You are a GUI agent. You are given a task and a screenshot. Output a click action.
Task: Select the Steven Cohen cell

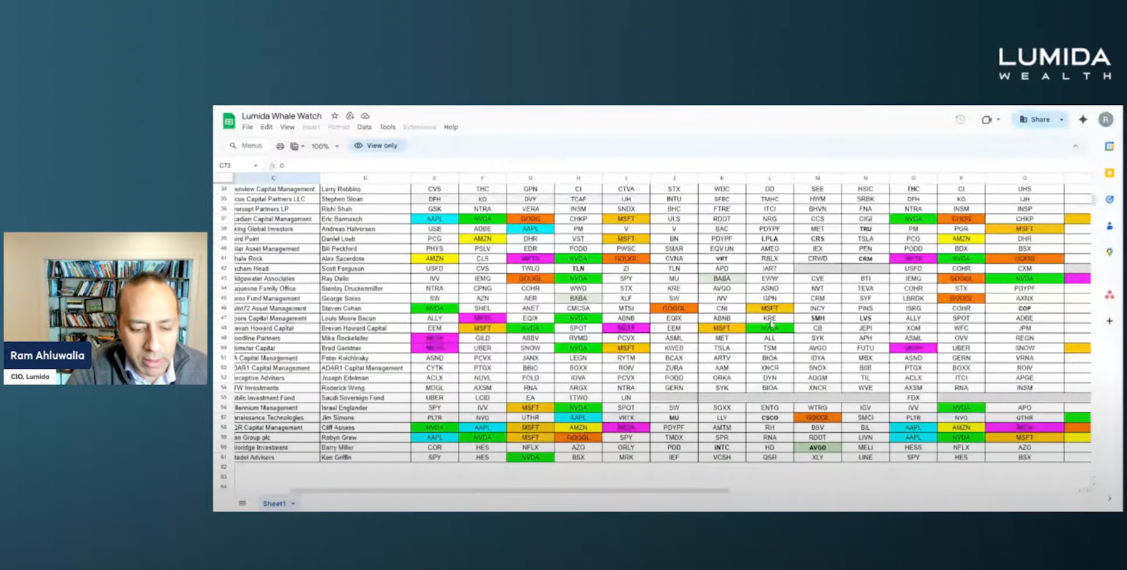tap(365, 308)
